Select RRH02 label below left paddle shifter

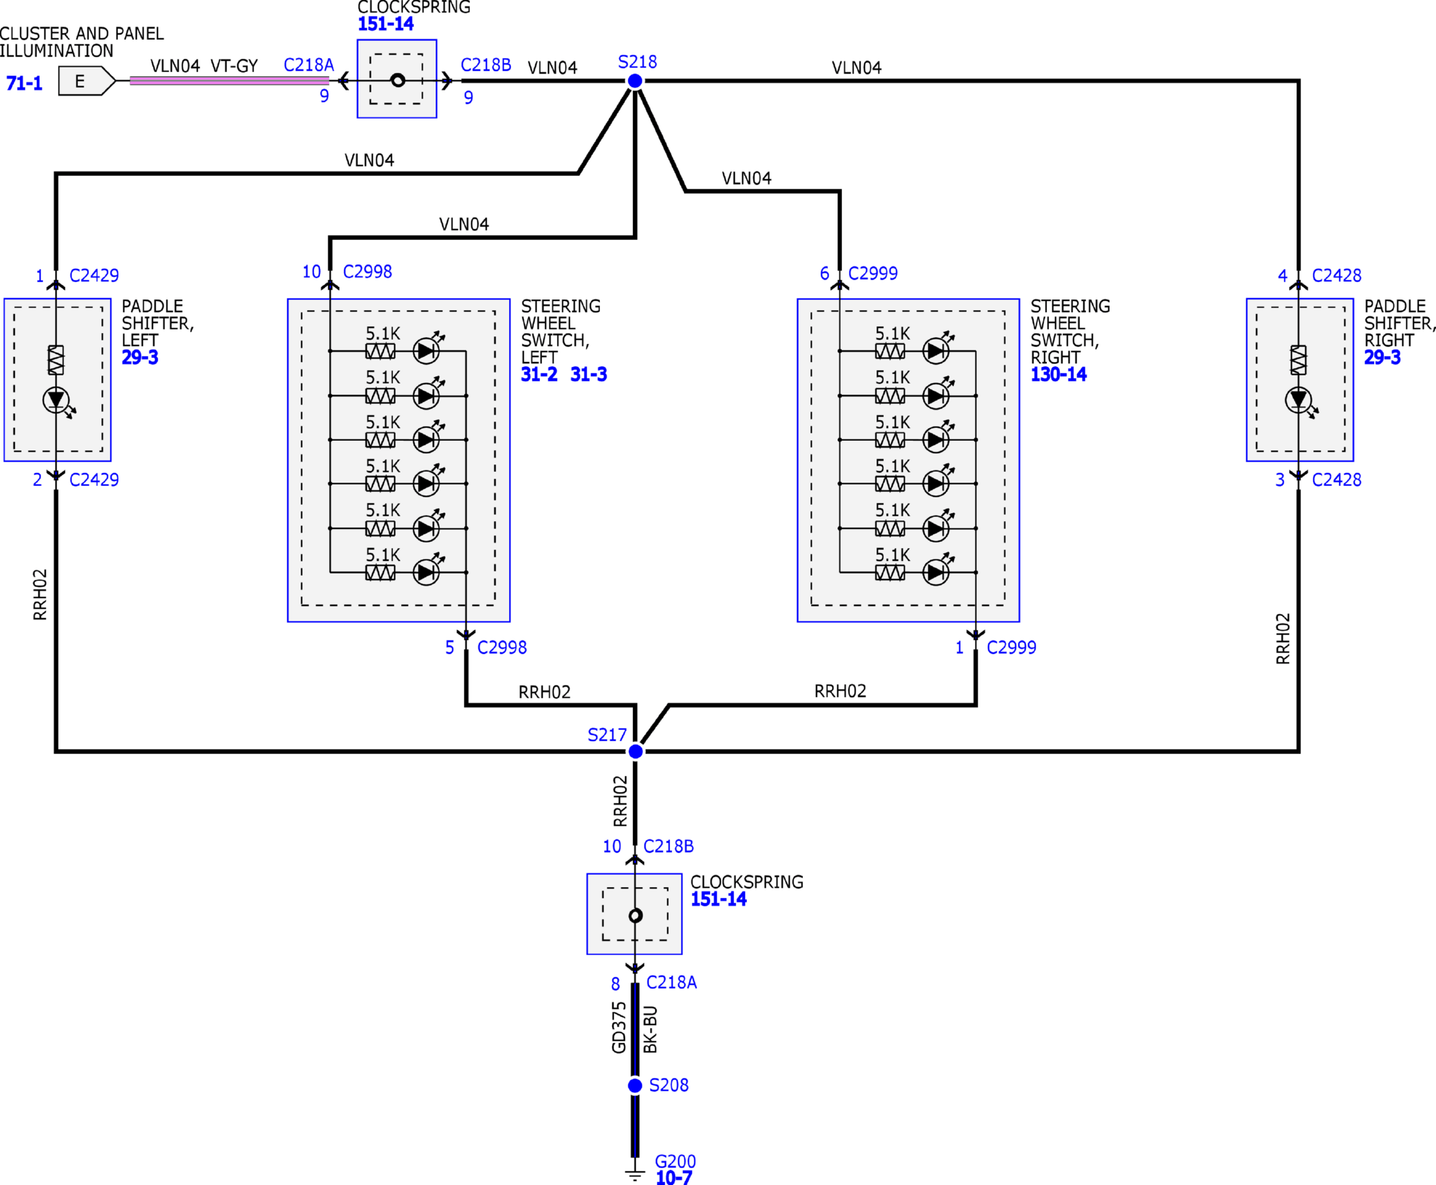40,595
